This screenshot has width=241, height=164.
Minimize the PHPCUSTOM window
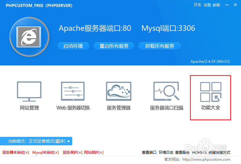pos(227,5)
